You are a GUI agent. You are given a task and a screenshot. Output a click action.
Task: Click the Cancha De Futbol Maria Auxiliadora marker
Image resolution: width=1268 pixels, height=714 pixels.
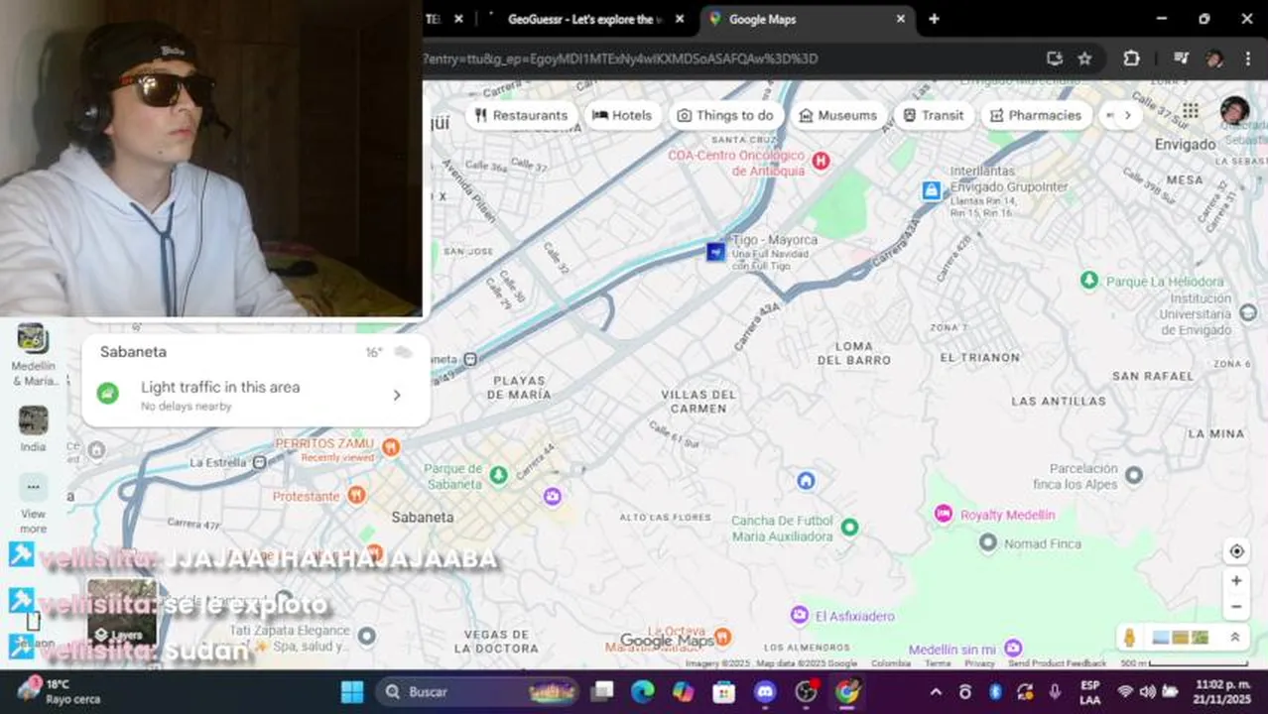click(x=849, y=528)
